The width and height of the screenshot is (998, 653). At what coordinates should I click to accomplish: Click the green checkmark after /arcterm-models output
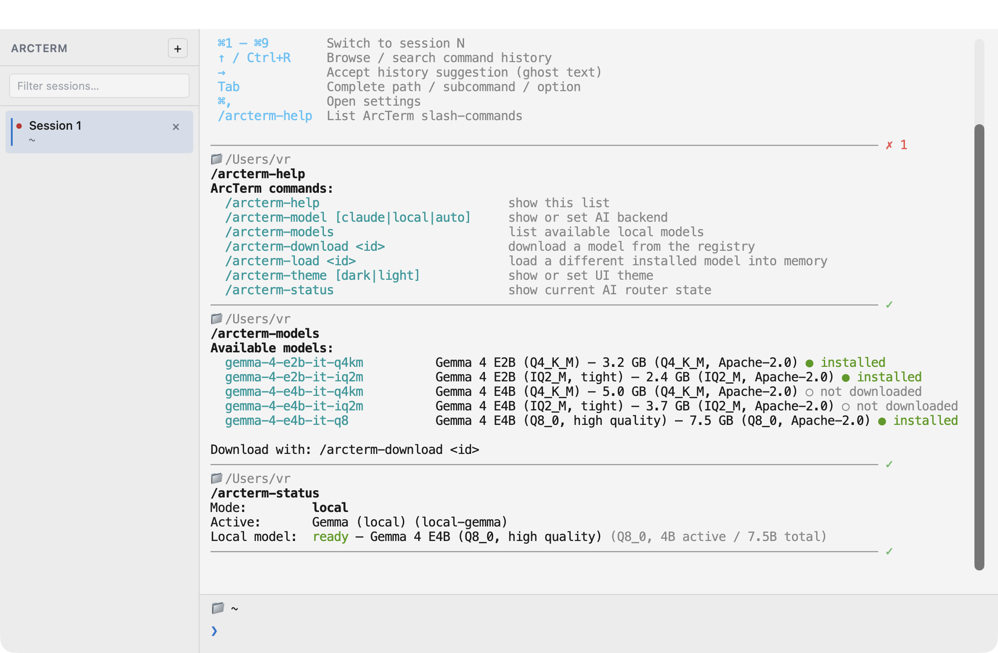click(889, 464)
